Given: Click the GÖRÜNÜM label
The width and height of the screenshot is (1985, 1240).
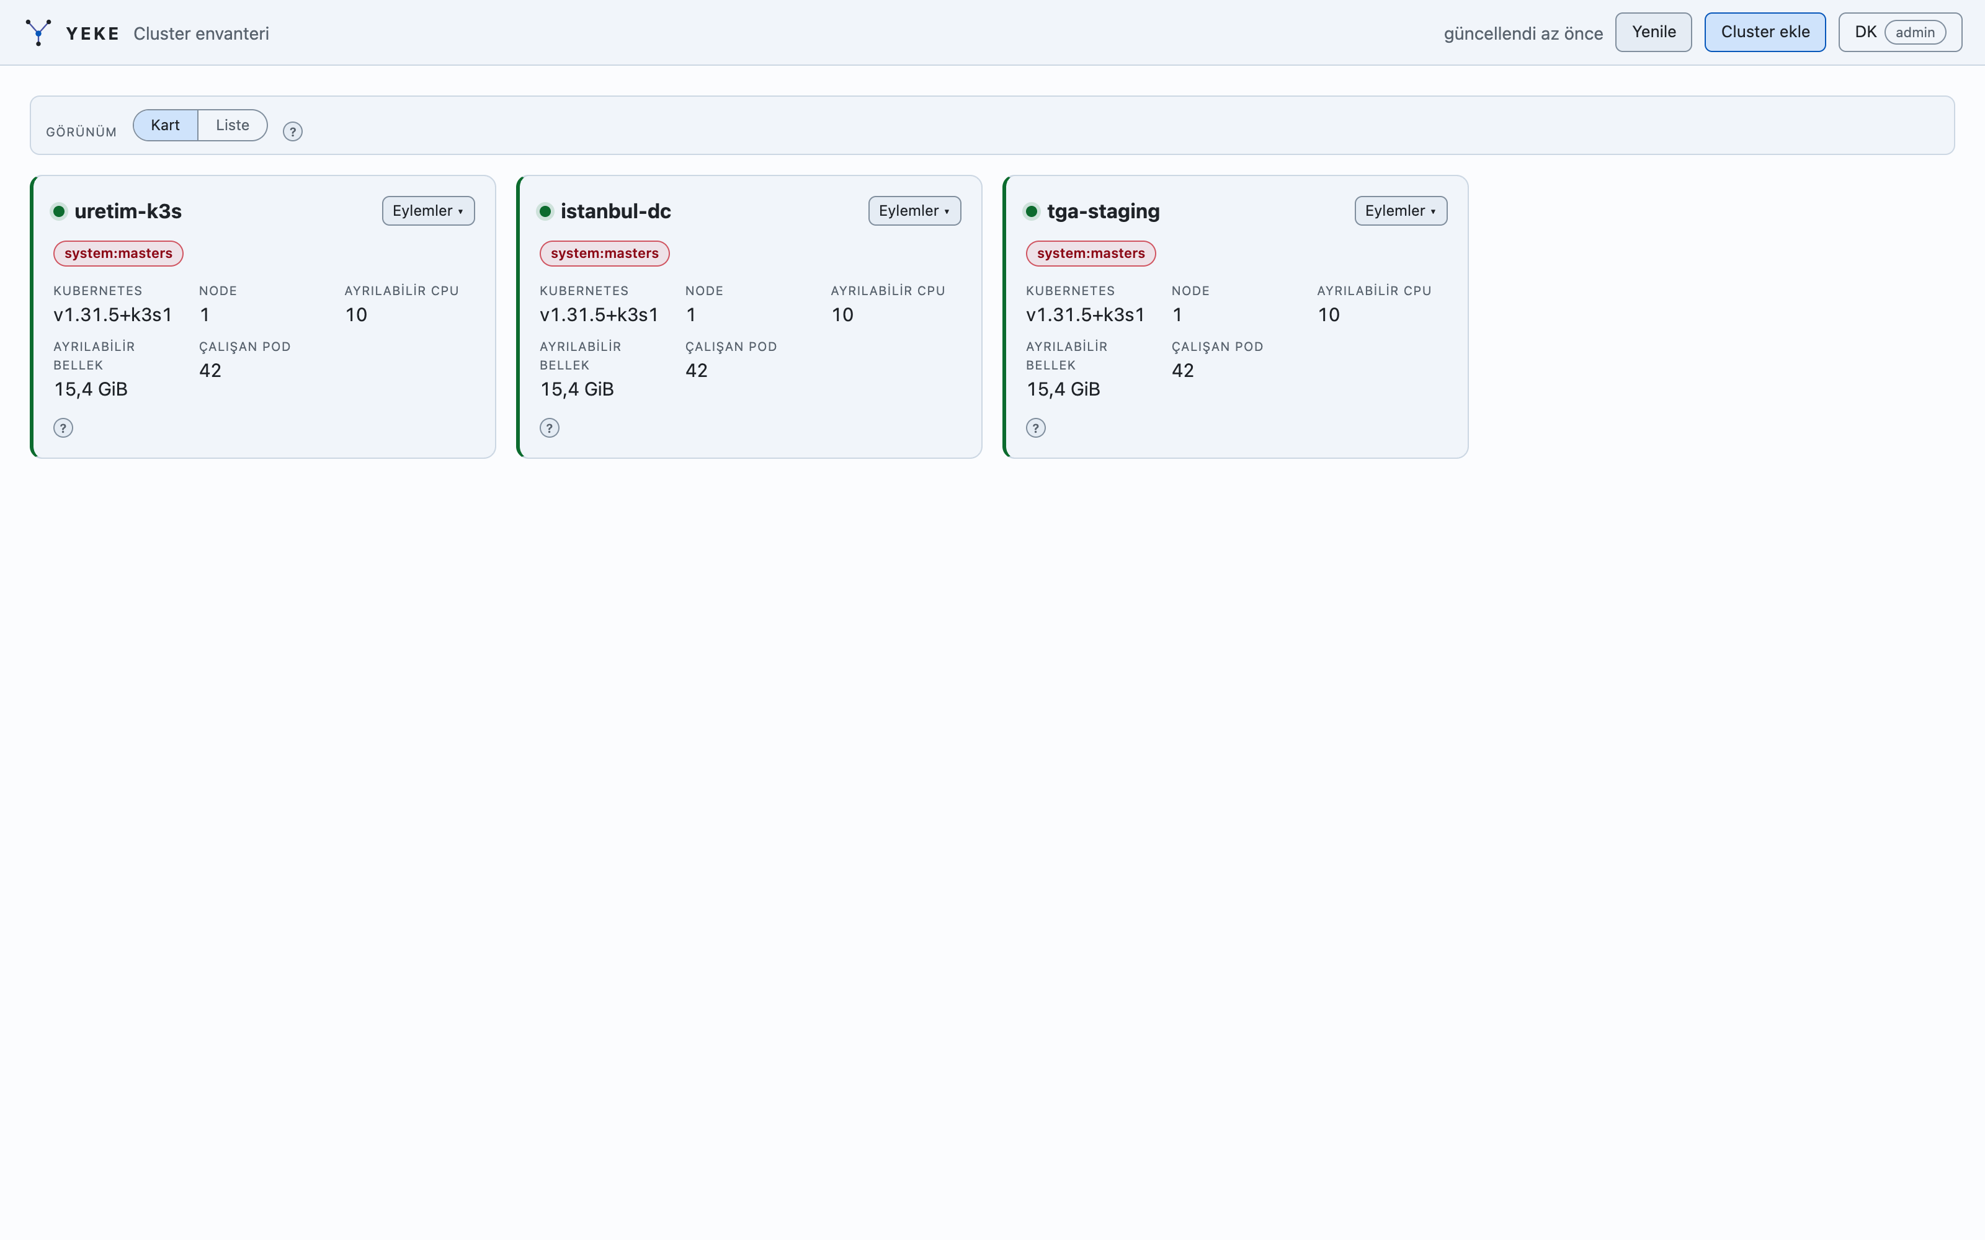Looking at the screenshot, I should pyautogui.click(x=81, y=132).
